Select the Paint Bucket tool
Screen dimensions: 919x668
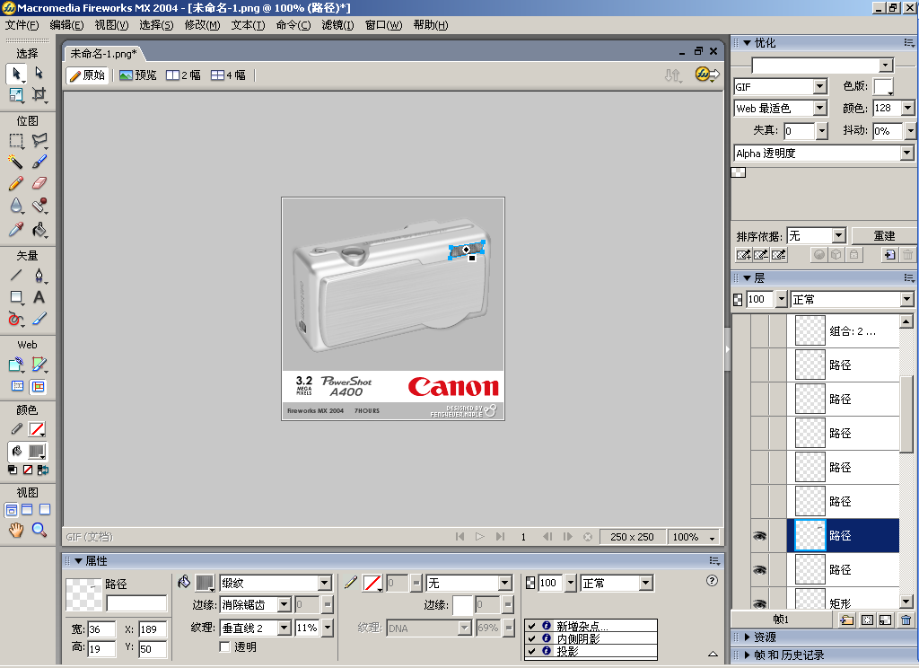coord(39,229)
